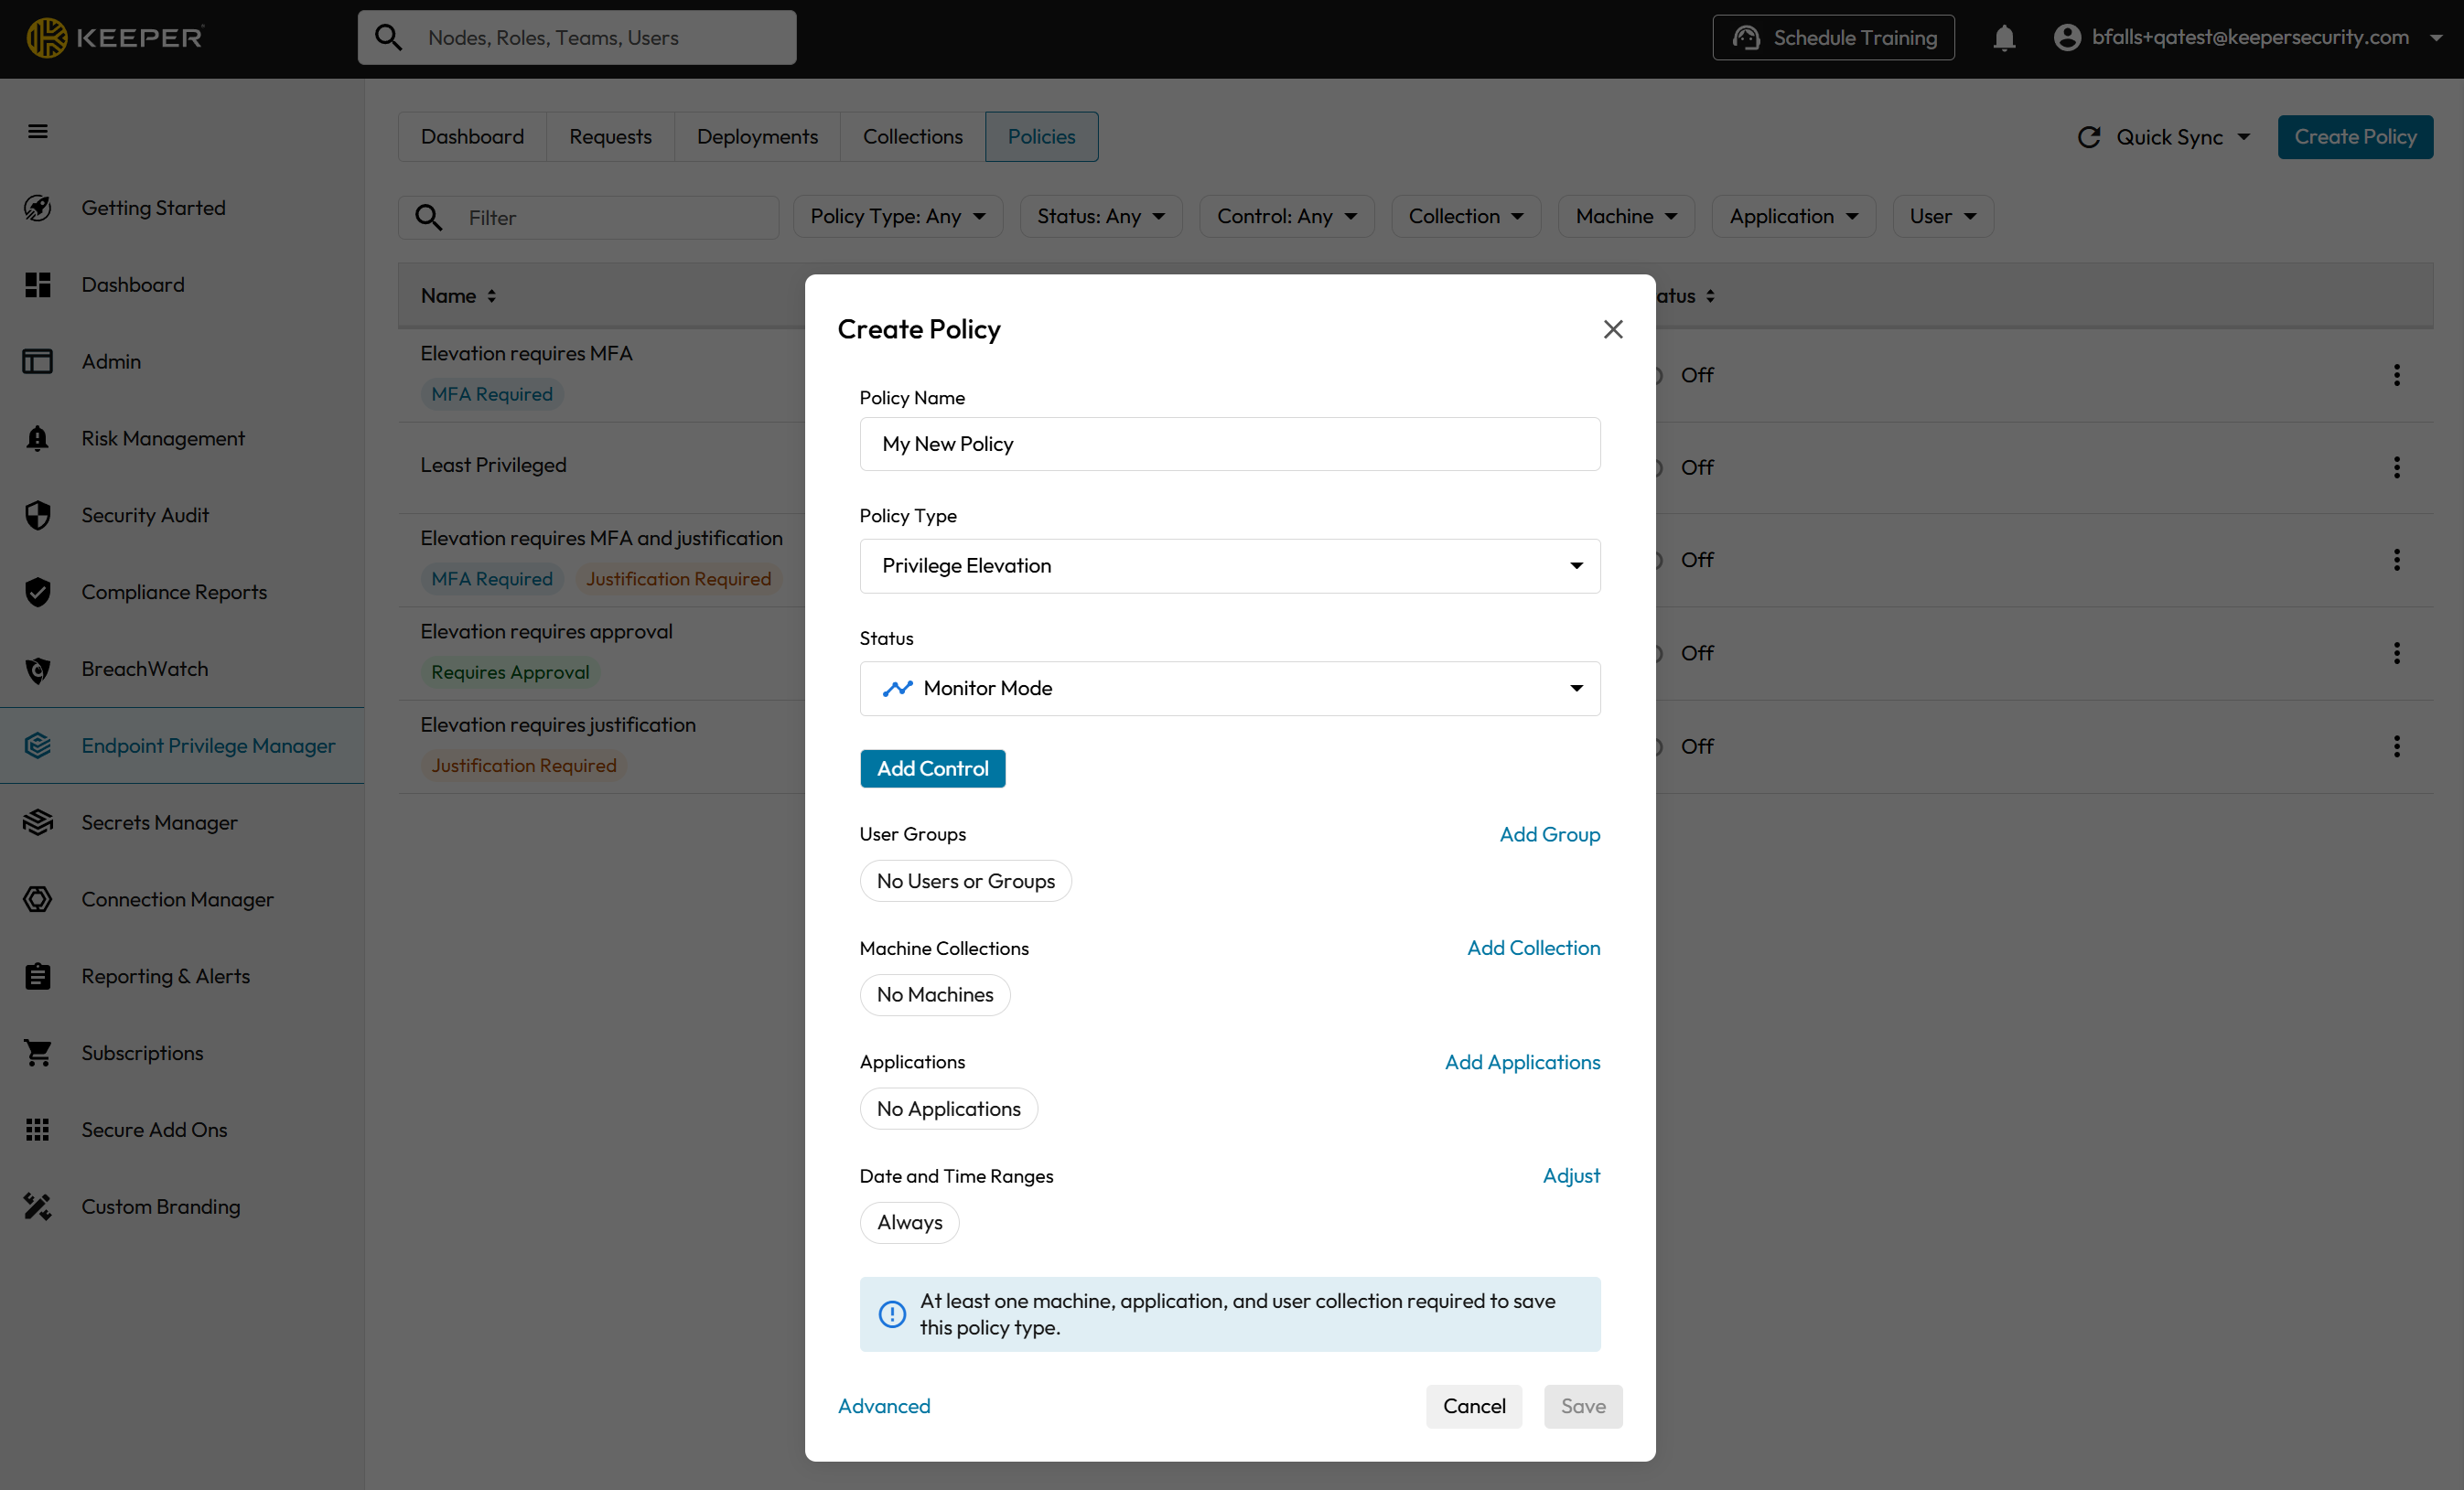This screenshot has height=1490, width=2464.
Task: Click into the Policy Name field
Action: (1229, 444)
